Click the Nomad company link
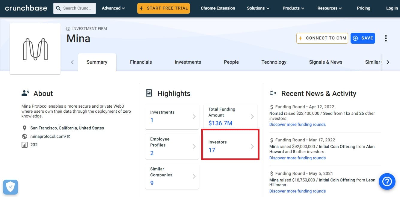The width and height of the screenshot is (400, 197). 276,113
